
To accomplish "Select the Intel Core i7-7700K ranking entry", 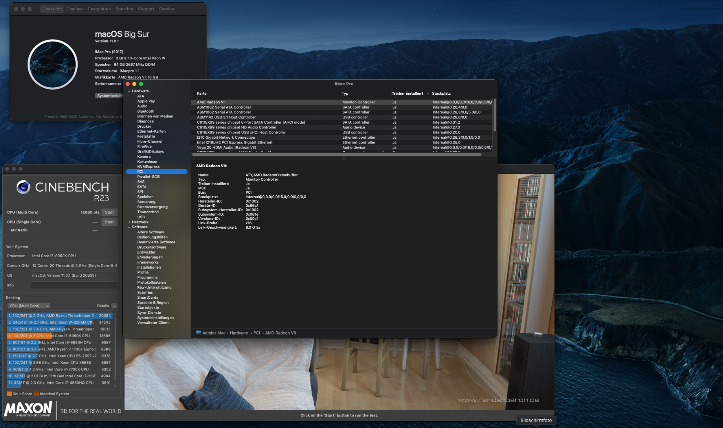I will coord(59,369).
